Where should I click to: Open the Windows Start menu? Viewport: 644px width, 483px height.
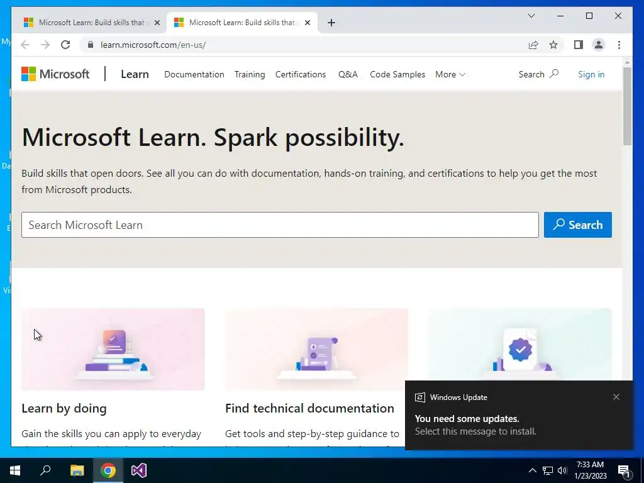tap(15, 470)
